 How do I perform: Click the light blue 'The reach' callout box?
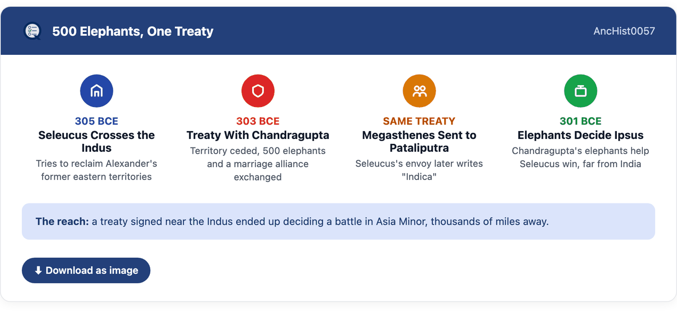pyautogui.click(x=338, y=221)
